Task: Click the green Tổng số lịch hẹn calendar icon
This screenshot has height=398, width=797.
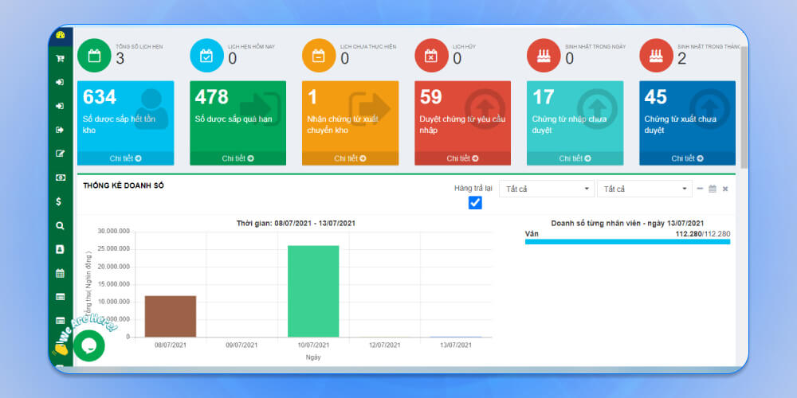Action: [94, 56]
